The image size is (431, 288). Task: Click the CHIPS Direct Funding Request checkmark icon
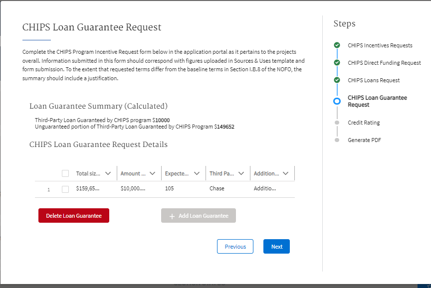(x=337, y=63)
